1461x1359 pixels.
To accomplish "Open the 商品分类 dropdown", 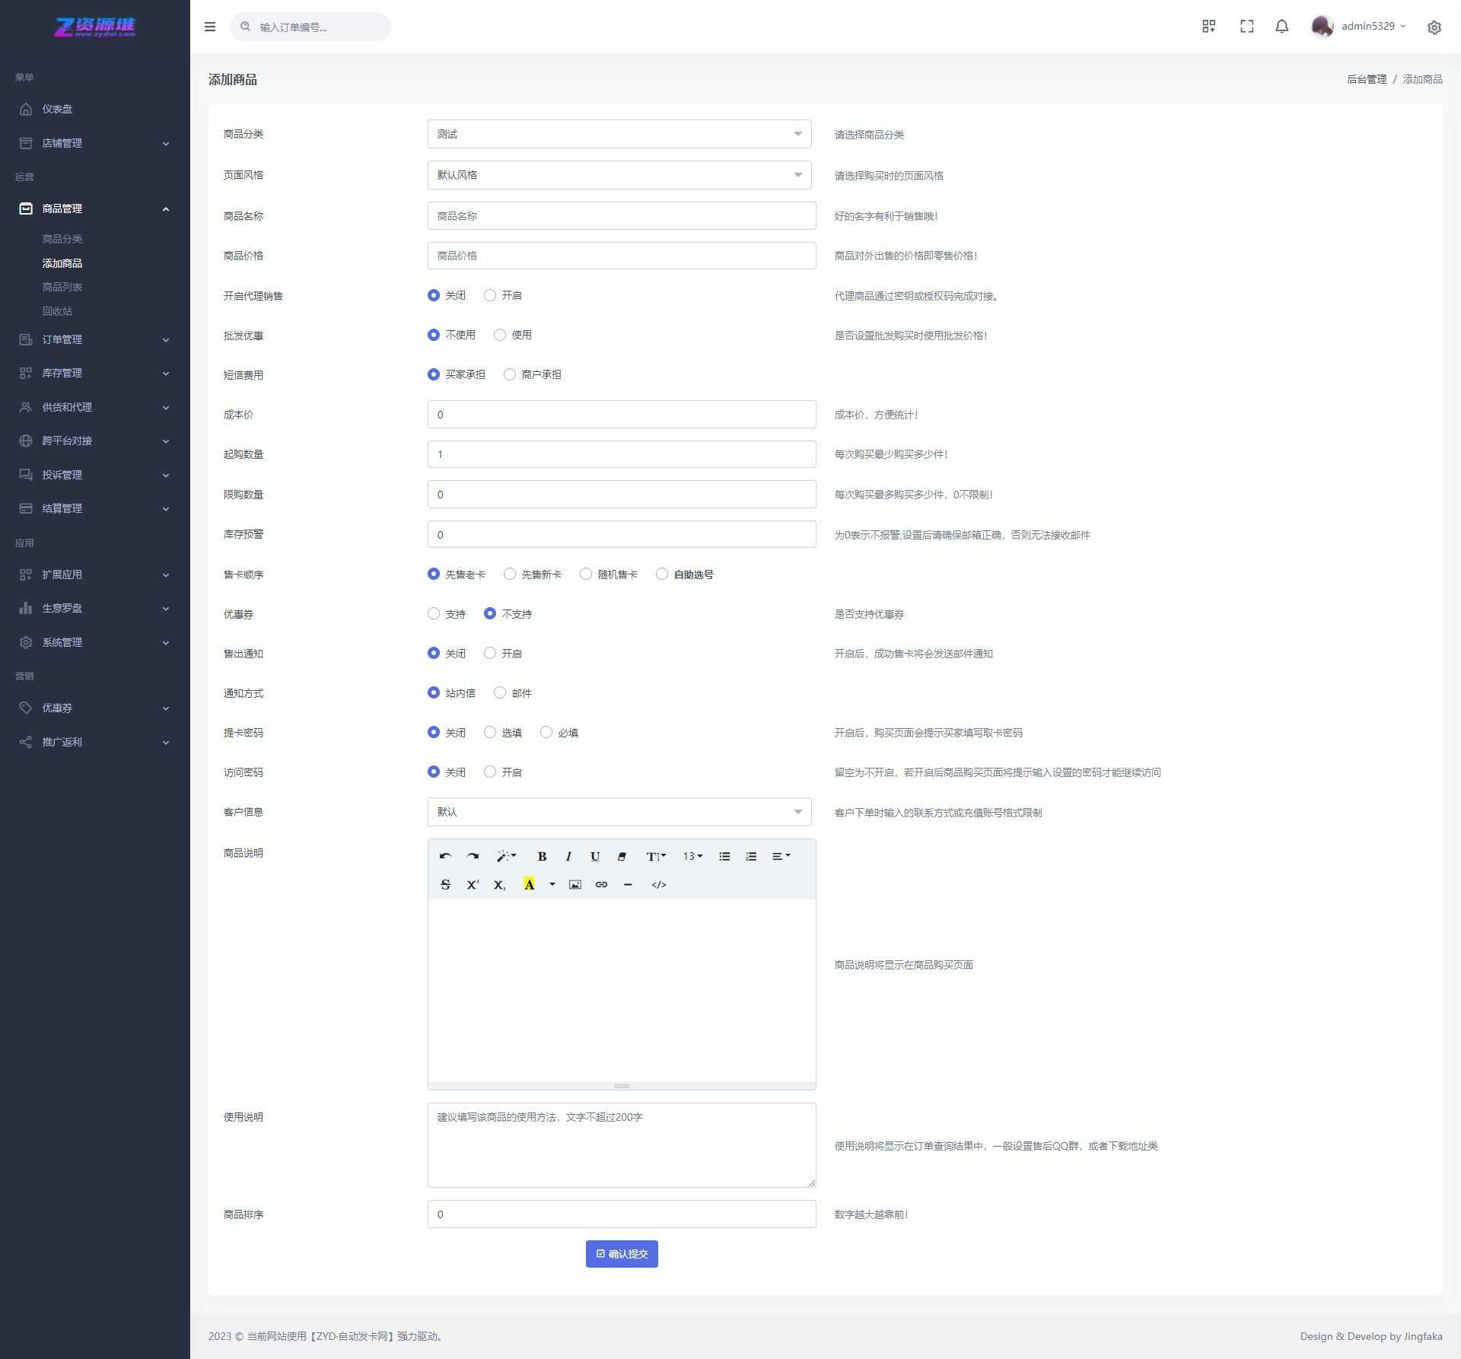I will click(x=619, y=134).
